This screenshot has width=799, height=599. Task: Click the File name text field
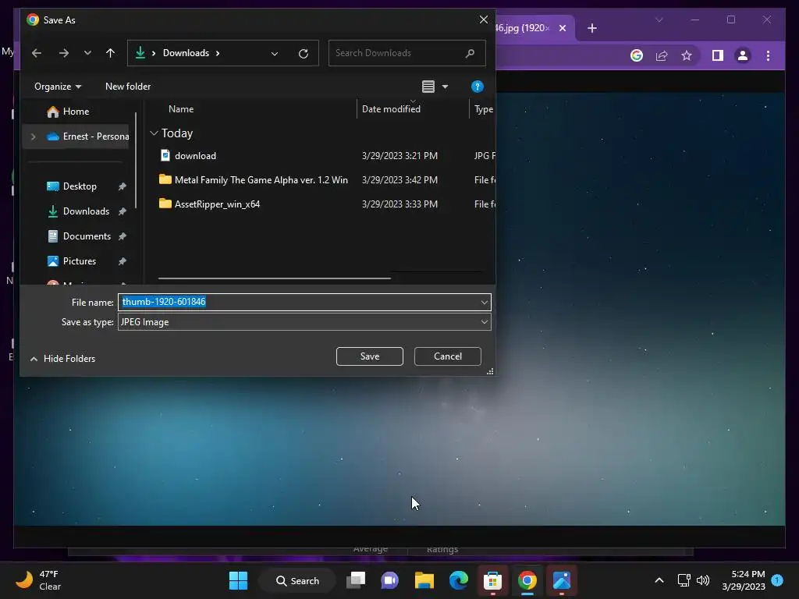(298, 302)
